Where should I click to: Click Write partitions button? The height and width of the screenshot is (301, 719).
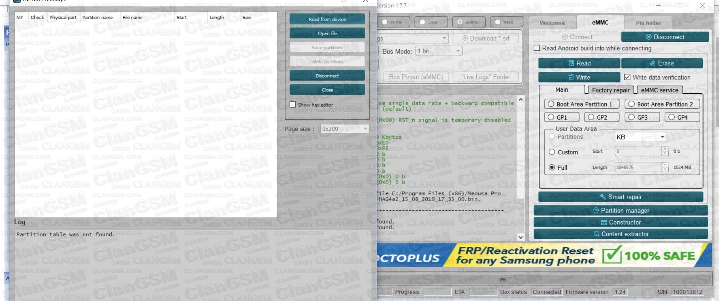327,62
